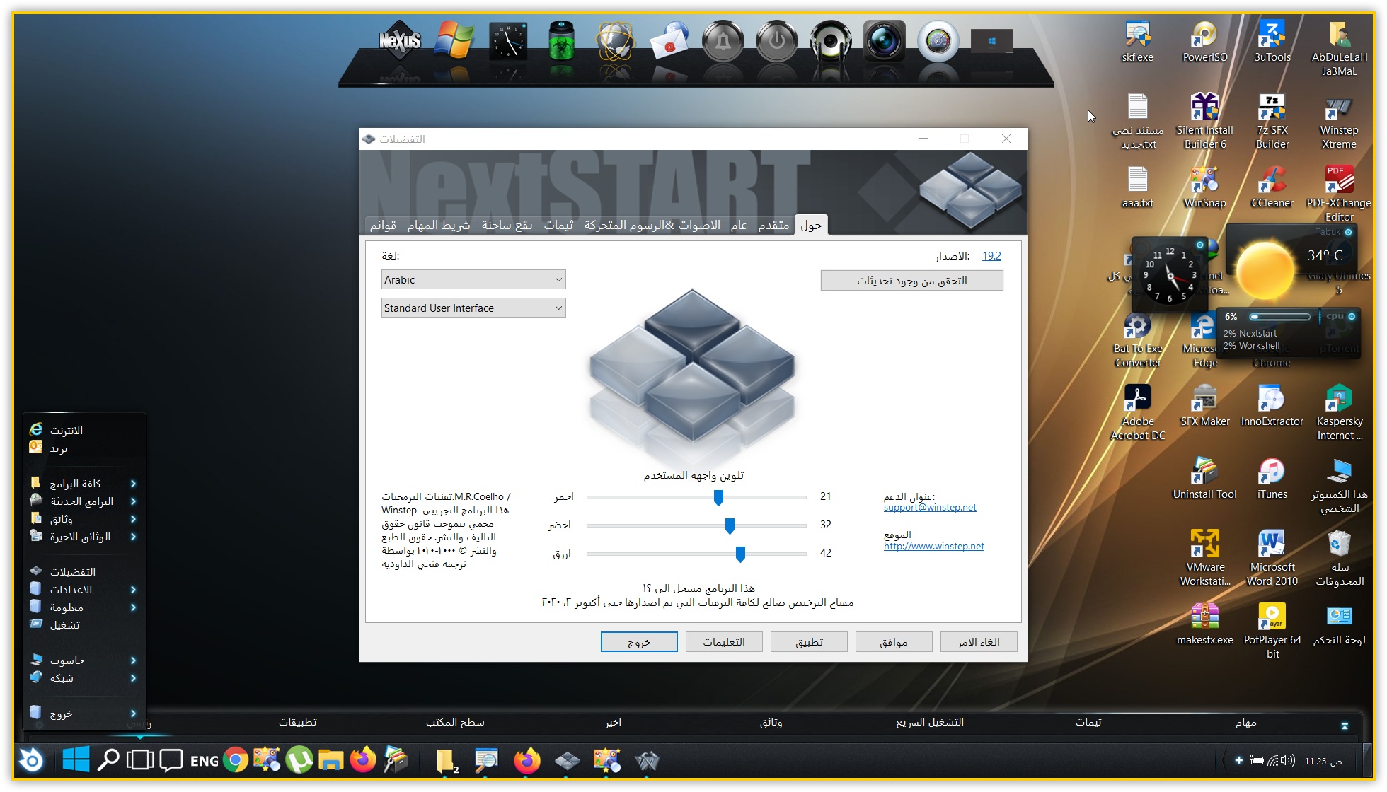
Task: Expand the حاسوب submenu
Action: tap(84, 660)
